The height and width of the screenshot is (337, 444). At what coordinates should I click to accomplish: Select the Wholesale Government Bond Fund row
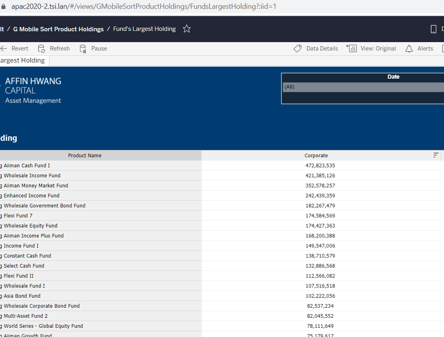tap(45, 206)
